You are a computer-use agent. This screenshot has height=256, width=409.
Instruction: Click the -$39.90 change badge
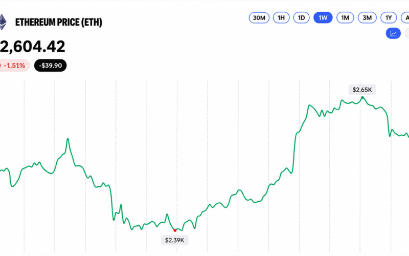pyautogui.click(x=50, y=66)
